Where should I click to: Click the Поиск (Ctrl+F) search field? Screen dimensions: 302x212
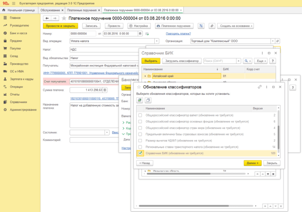pos(220,61)
